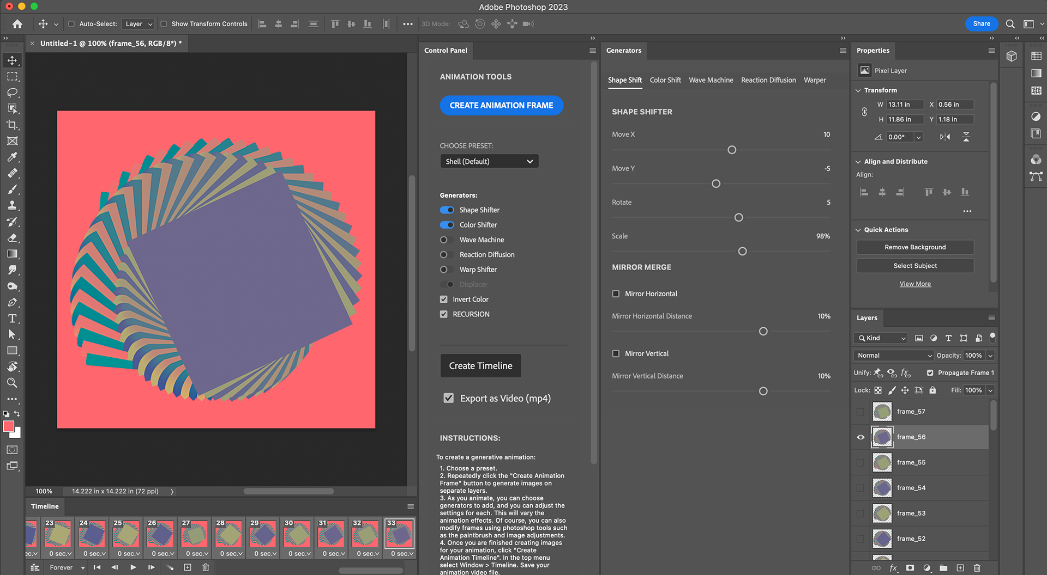The height and width of the screenshot is (575, 1047).
Task: Uncheck the RECURSION checkbox
Action: click(x=444, y=314)
